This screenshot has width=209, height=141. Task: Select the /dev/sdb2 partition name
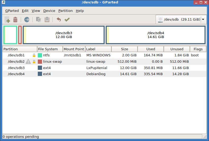pos(16,61)
